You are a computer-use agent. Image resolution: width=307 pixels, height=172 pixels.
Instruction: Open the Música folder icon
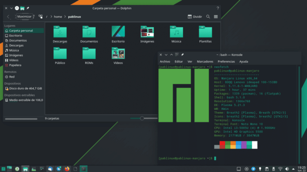coord(176,32)
